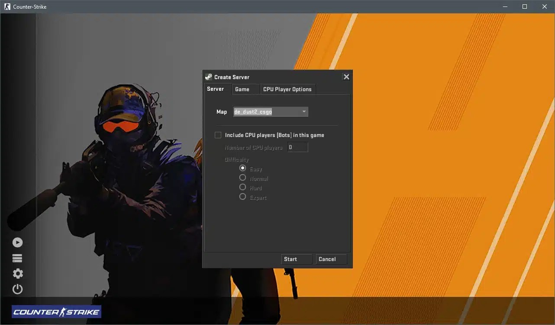Select Hard difficulty radio button
Viewport: 555px width, 325px height.
243,187
